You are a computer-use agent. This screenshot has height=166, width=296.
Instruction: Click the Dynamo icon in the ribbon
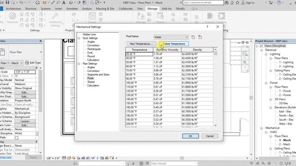click(210, 18)
